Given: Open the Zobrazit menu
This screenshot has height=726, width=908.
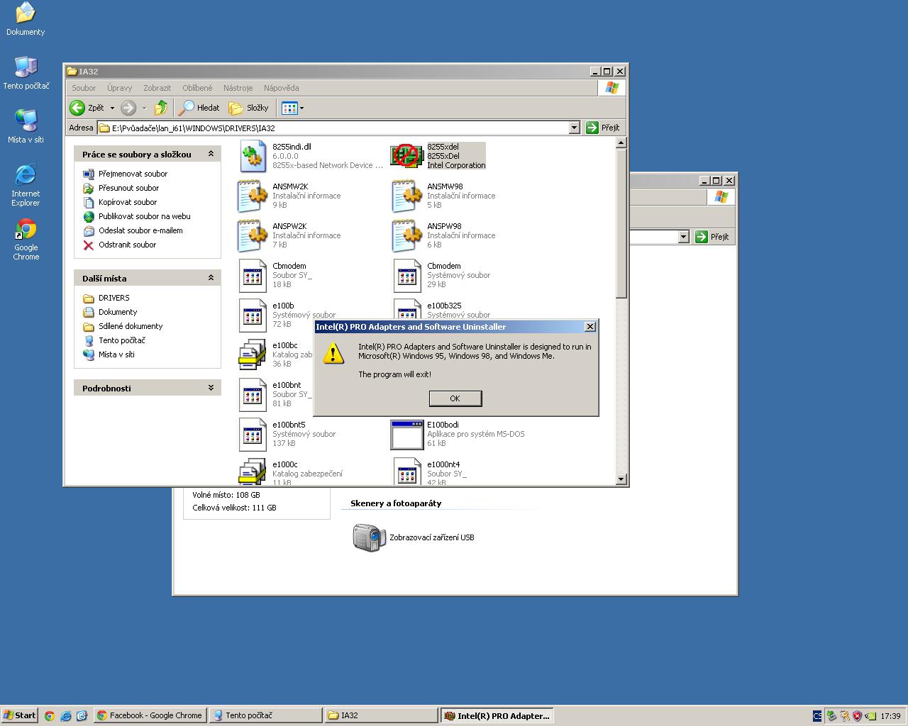Looking at the screenshot, I should 157,88.
